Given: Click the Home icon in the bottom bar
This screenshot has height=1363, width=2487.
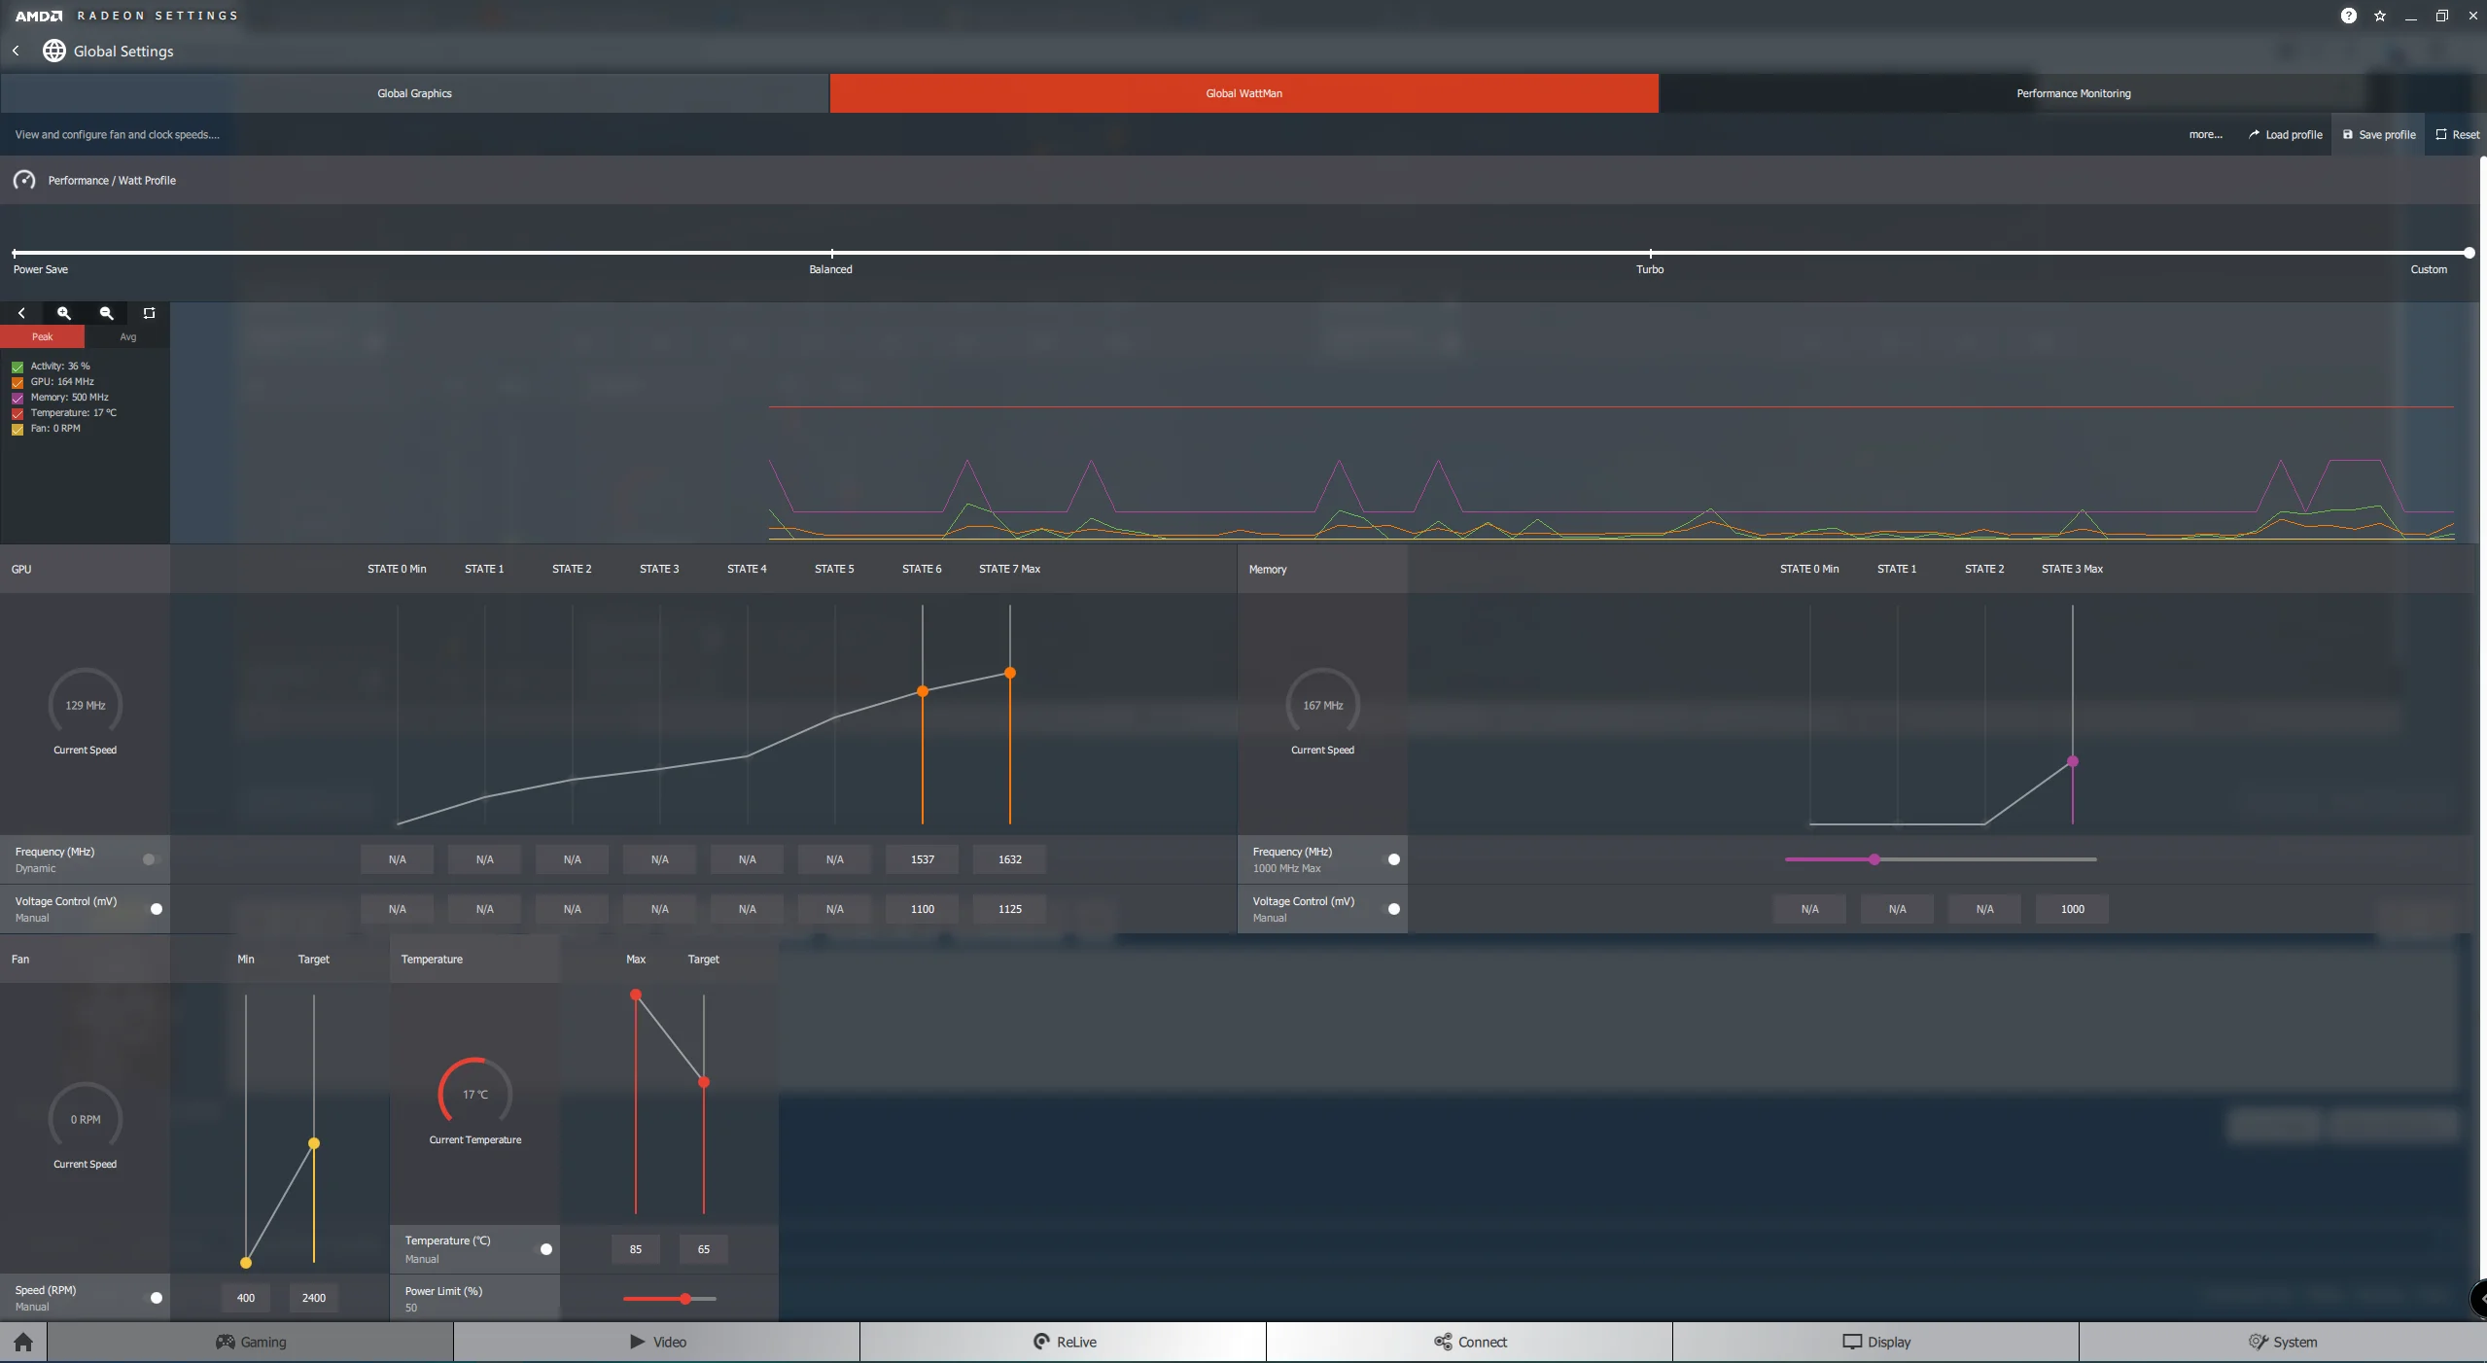Looking at the screenshot, I should pyautogui.click(x=23, y=1342).
